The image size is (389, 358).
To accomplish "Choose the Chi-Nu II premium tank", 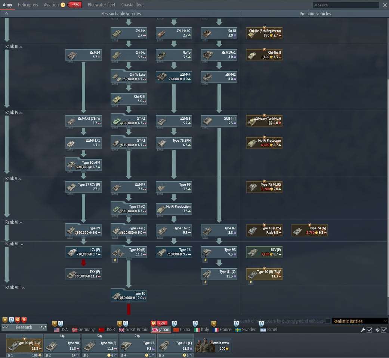I will tap(264, 55).
